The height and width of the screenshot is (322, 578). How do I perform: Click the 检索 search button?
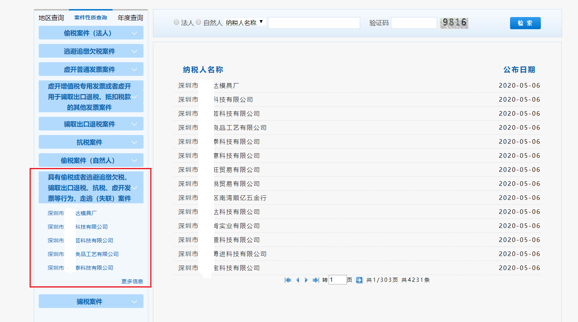click(525, 23)
